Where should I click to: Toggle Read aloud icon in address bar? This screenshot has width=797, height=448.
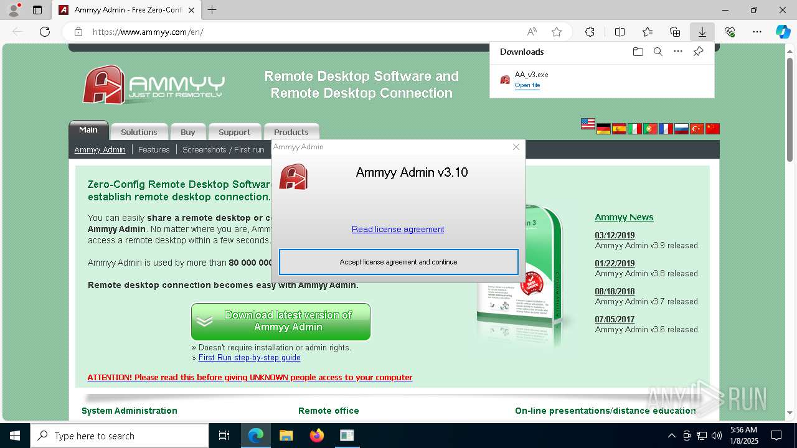[x=532, y=32]
